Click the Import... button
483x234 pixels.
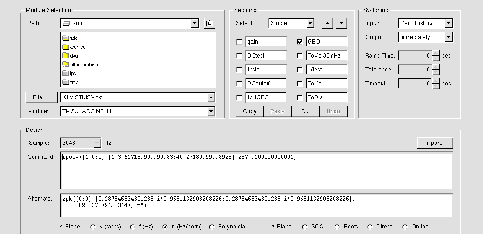435,143
